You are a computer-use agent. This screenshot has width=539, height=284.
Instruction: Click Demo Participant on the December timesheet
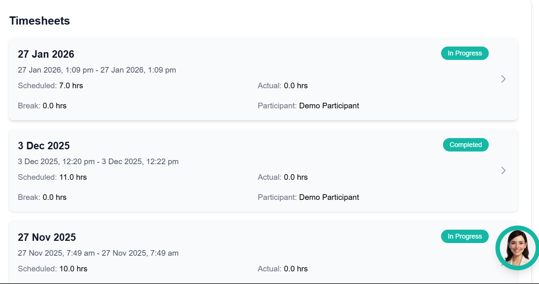[329, 197]
